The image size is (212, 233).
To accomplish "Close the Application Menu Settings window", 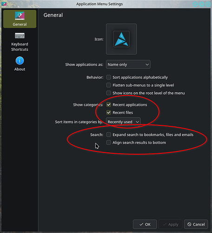I will (208, 4).
